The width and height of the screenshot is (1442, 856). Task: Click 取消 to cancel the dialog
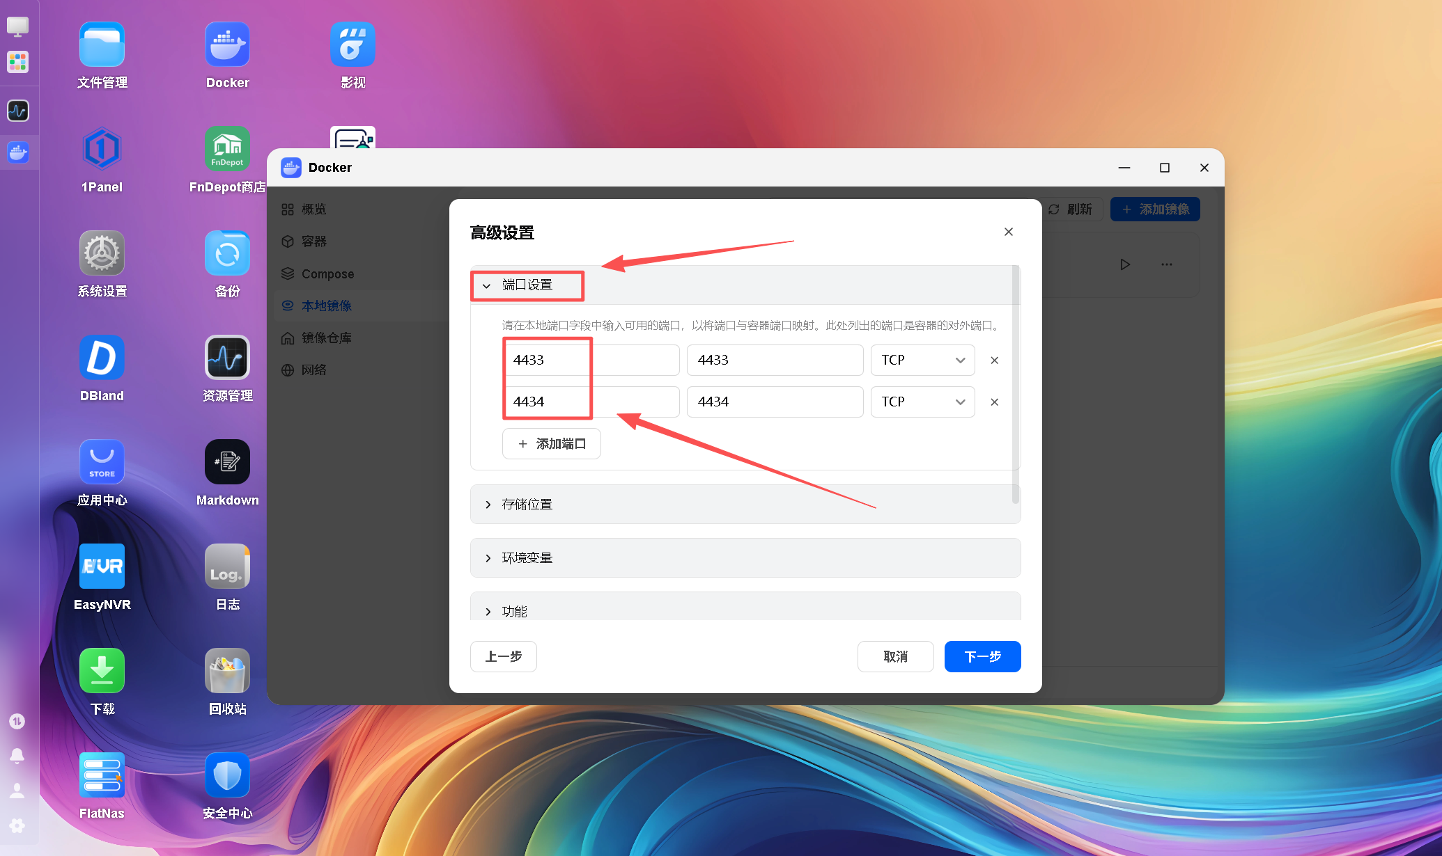pos(896,657)
